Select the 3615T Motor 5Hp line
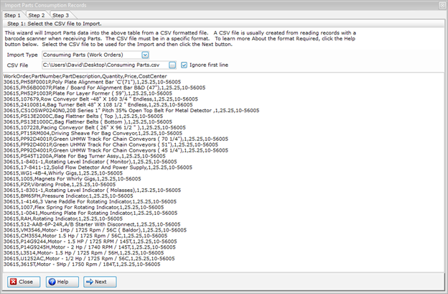The width and height of the screenshot is (448, 294). click(82, 265)
